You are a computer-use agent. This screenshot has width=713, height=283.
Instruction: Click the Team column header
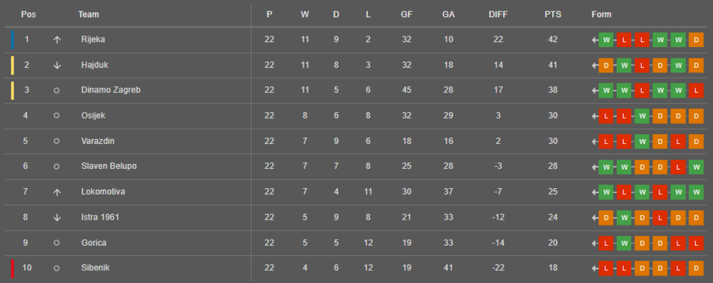[x=88, y=14]
